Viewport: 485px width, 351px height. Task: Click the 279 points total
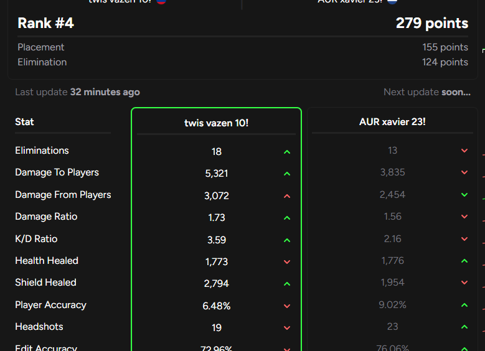(x=432, y=23)
